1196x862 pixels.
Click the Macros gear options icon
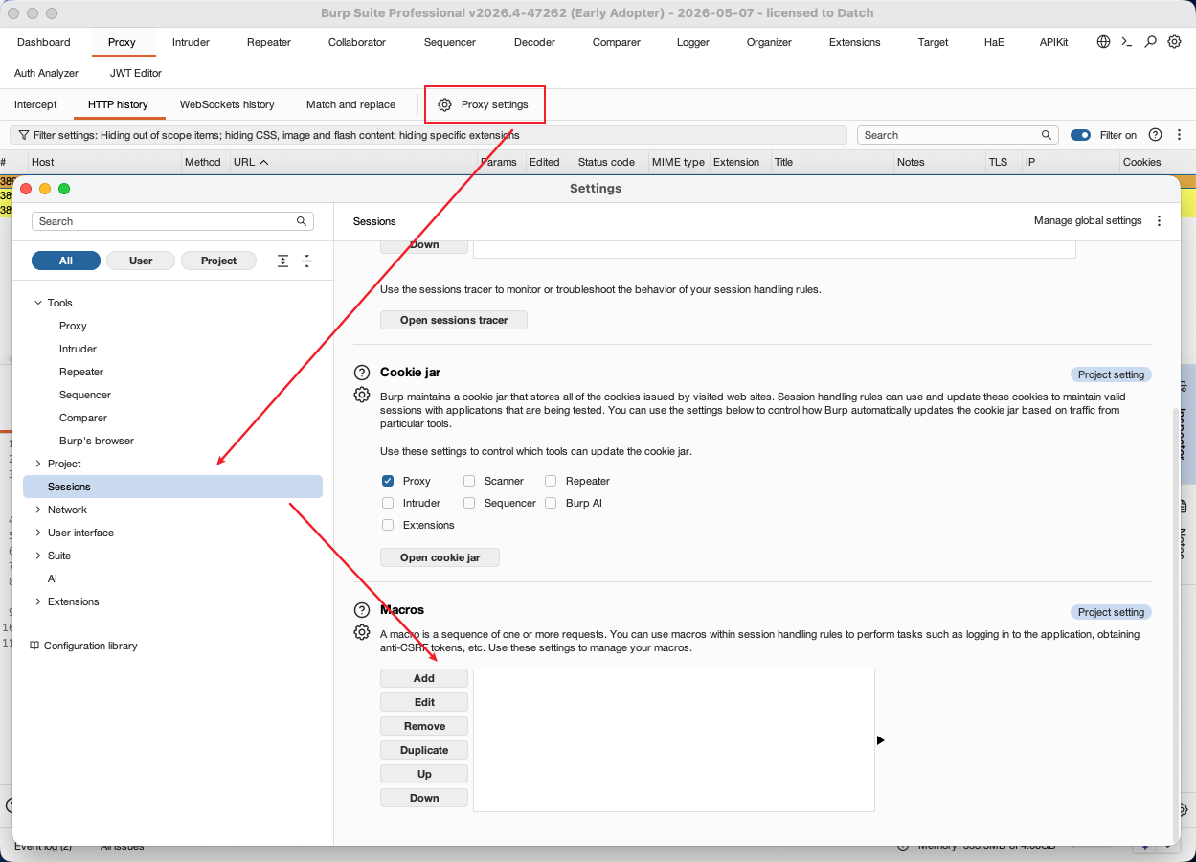(x=362, y=632)
